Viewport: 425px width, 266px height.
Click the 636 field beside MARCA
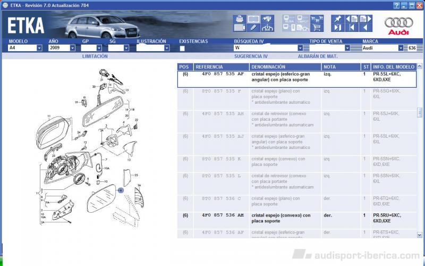[x=412, y=48]
